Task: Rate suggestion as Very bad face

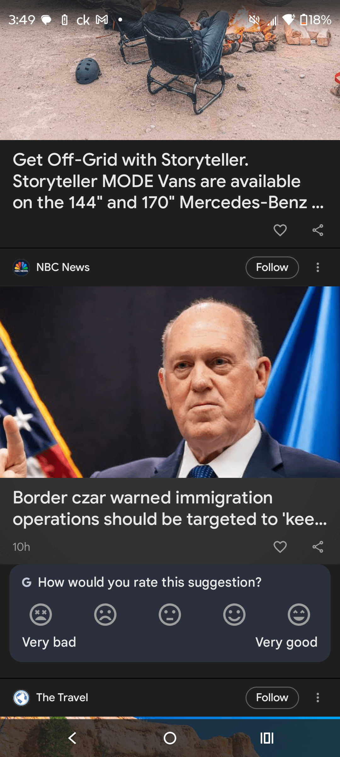Action: 41,614
